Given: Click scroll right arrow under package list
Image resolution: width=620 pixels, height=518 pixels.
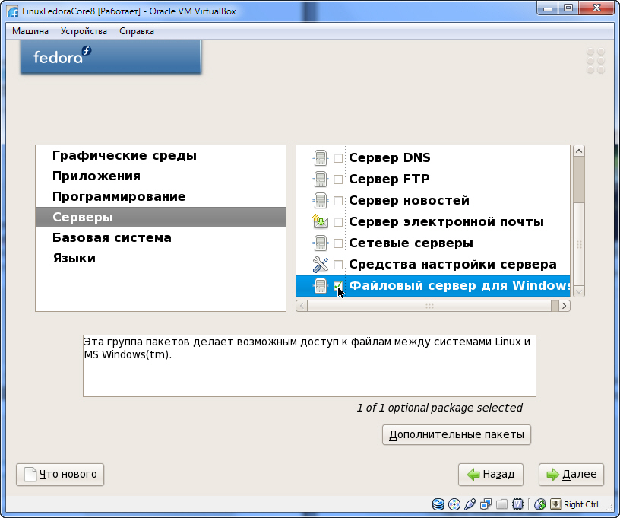Looking at the screenshot, I should click(x=565, y=306).
